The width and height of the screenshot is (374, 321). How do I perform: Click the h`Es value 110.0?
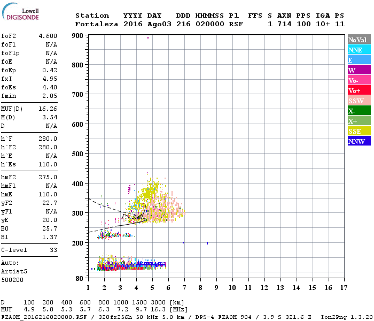(x=48, y=164)
